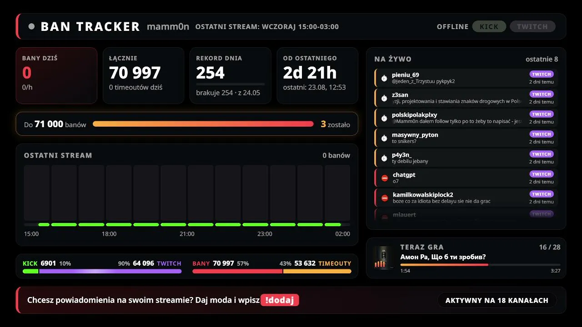This screenshot has height=327, width=582.
Task: Click the stopwatch icon beside masywny_pyton
Action: tap(384, 138)
